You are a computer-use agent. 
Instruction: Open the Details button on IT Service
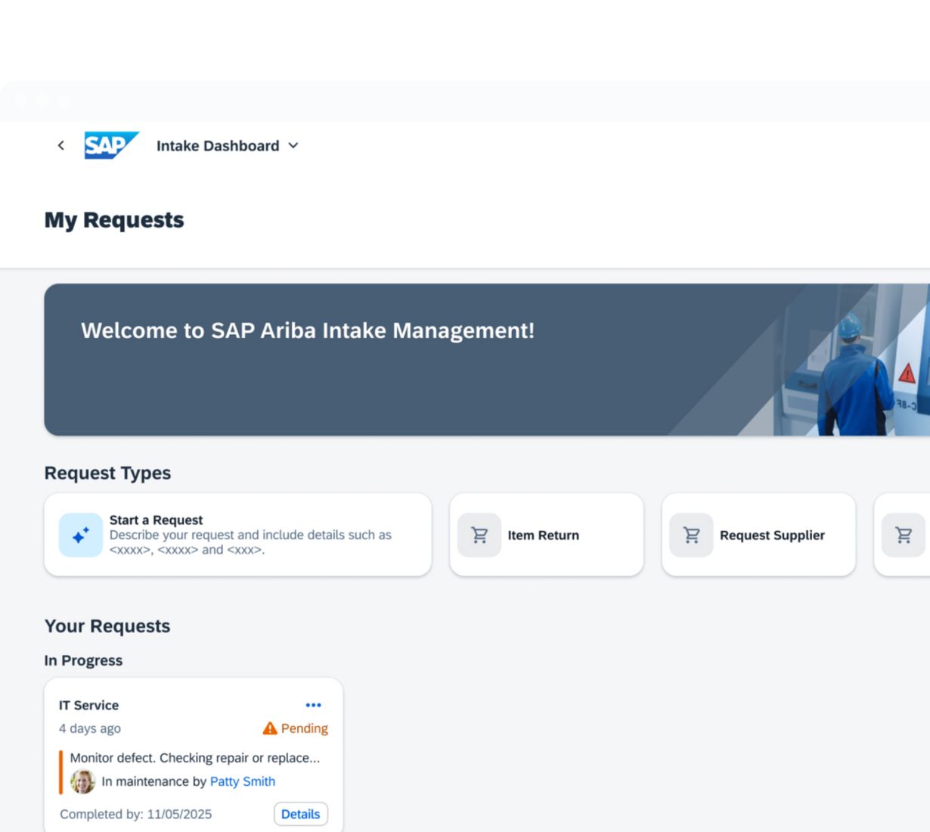pyautogui.click(x=300, y=814)
